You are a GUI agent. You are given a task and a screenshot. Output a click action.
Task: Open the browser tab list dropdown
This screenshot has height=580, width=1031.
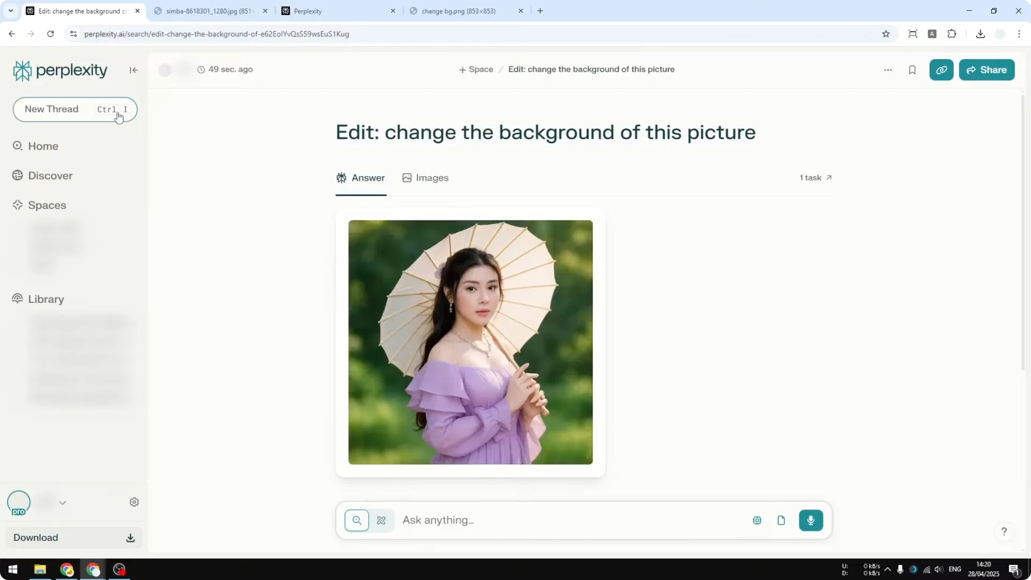pyautogui.click(x=10, y=11)
